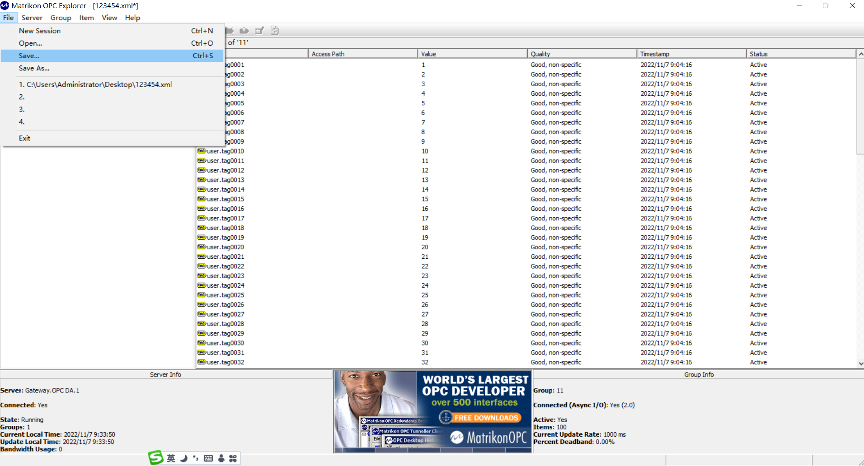Viewport: 864px width, 466px height.
Task: Sort by the Timestamp column header
Action: pyautogui.click(x=691, y=54)
